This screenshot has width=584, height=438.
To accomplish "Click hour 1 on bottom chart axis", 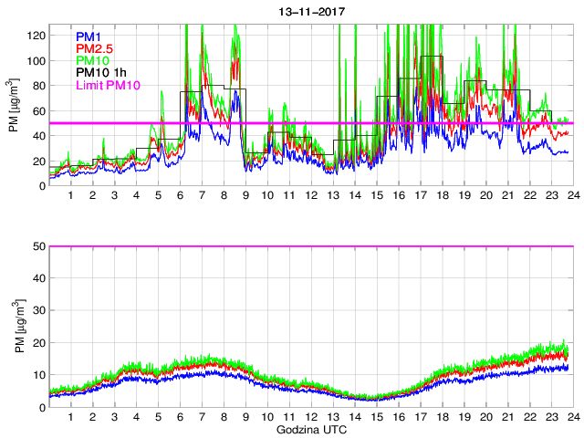I will [x=71, y=416].
